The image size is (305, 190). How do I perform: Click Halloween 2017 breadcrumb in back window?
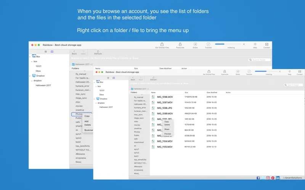point(82,64)
